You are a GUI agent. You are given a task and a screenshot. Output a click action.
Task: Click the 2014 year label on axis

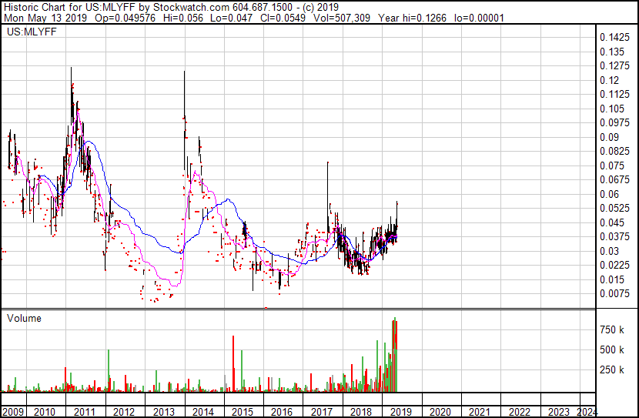203,412
